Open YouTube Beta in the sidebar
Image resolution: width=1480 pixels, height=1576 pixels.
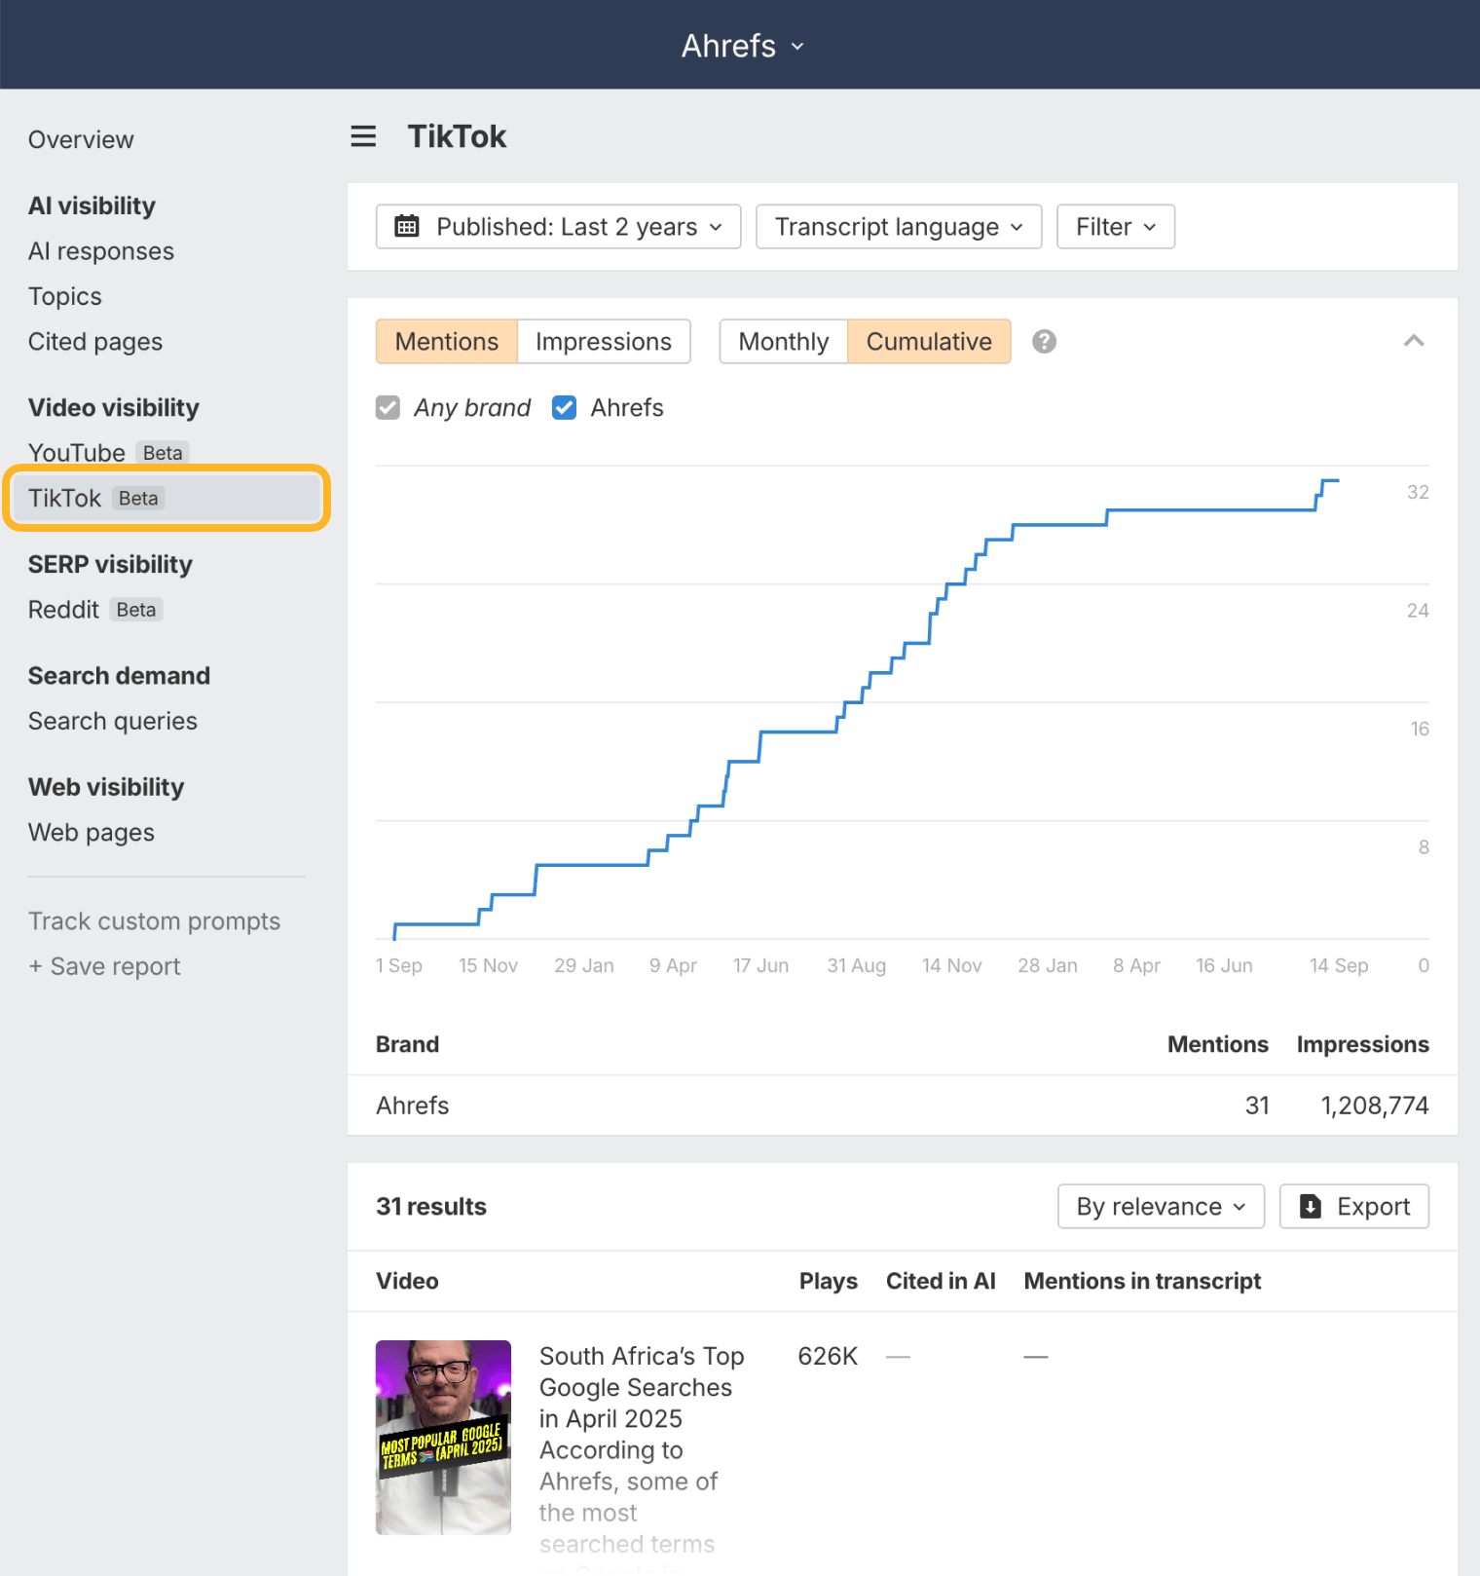(x=107, y=453)
